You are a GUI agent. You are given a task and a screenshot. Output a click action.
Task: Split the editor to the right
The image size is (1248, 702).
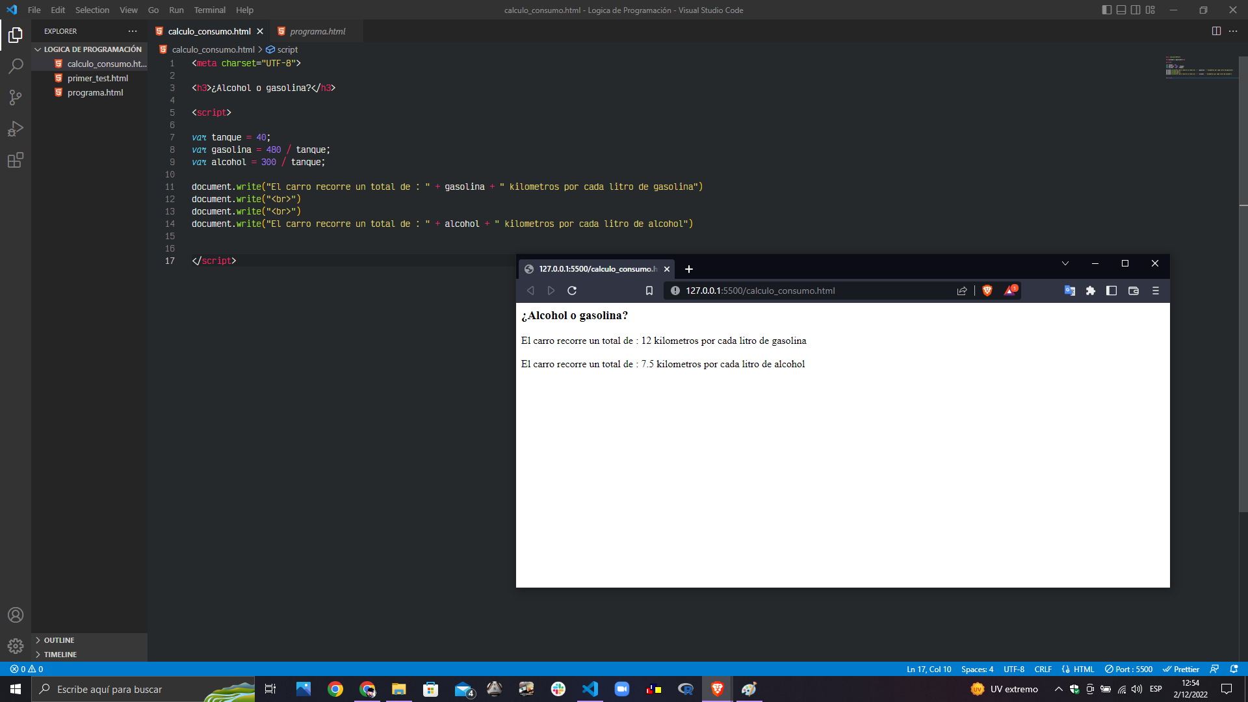point(1216,31)
